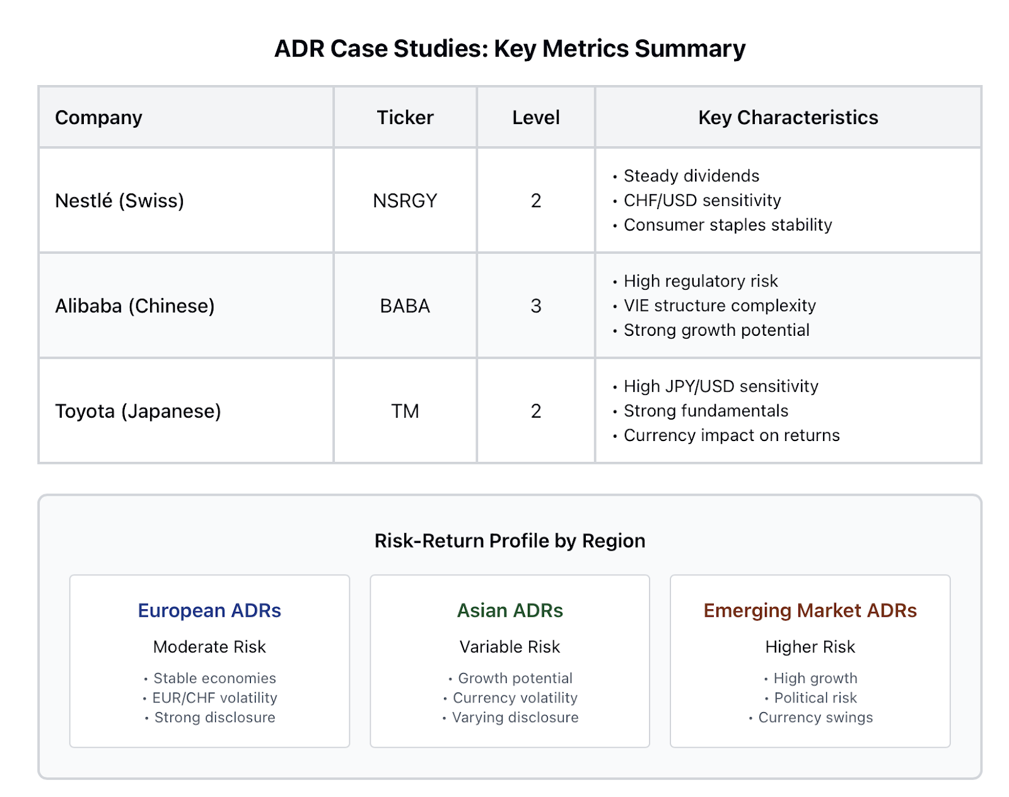Click the Level '2' cell in Nestlé row
1009x797 pixels.
pos(535,200)
